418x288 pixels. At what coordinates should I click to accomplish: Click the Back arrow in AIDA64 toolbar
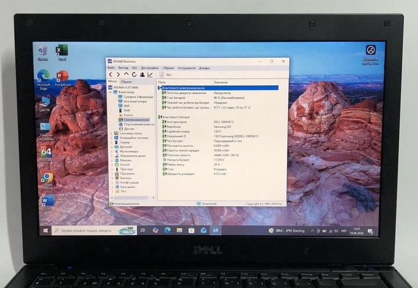point(111,75)
